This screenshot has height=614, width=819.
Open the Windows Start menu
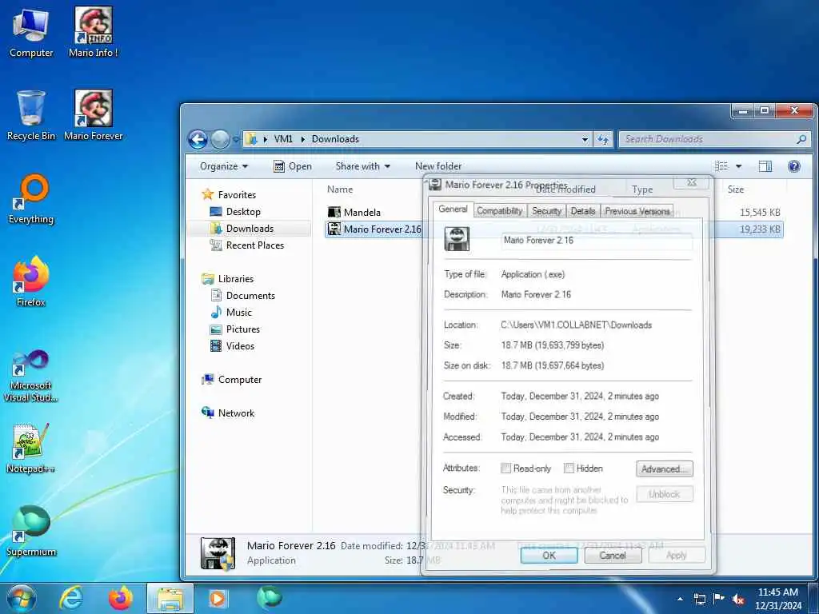(x=21, y=598)
